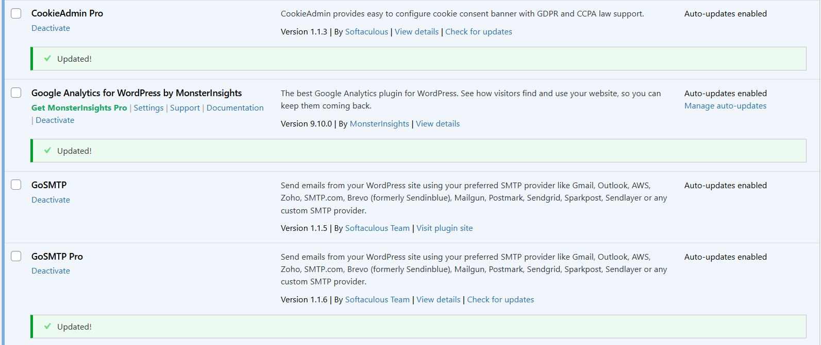
Task: Check for updates for GoSMTP Pro
Action: tap(500, 300)
